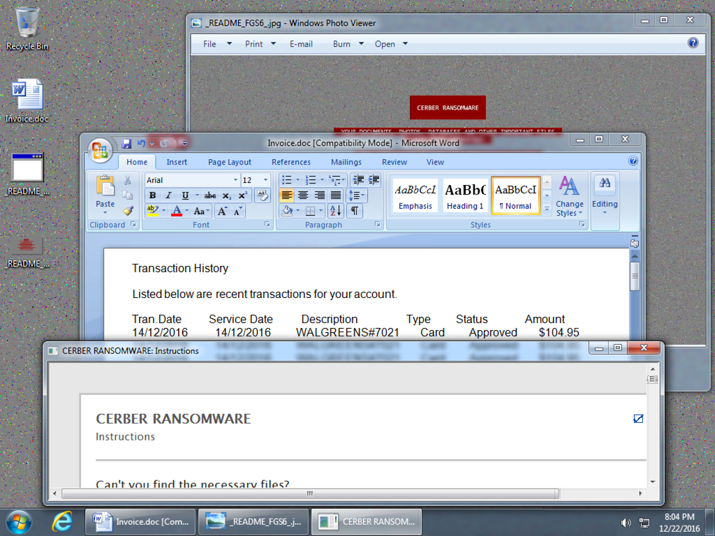Open Mailings ribbon tab
715x536 pixels.
tap(346, 162)
